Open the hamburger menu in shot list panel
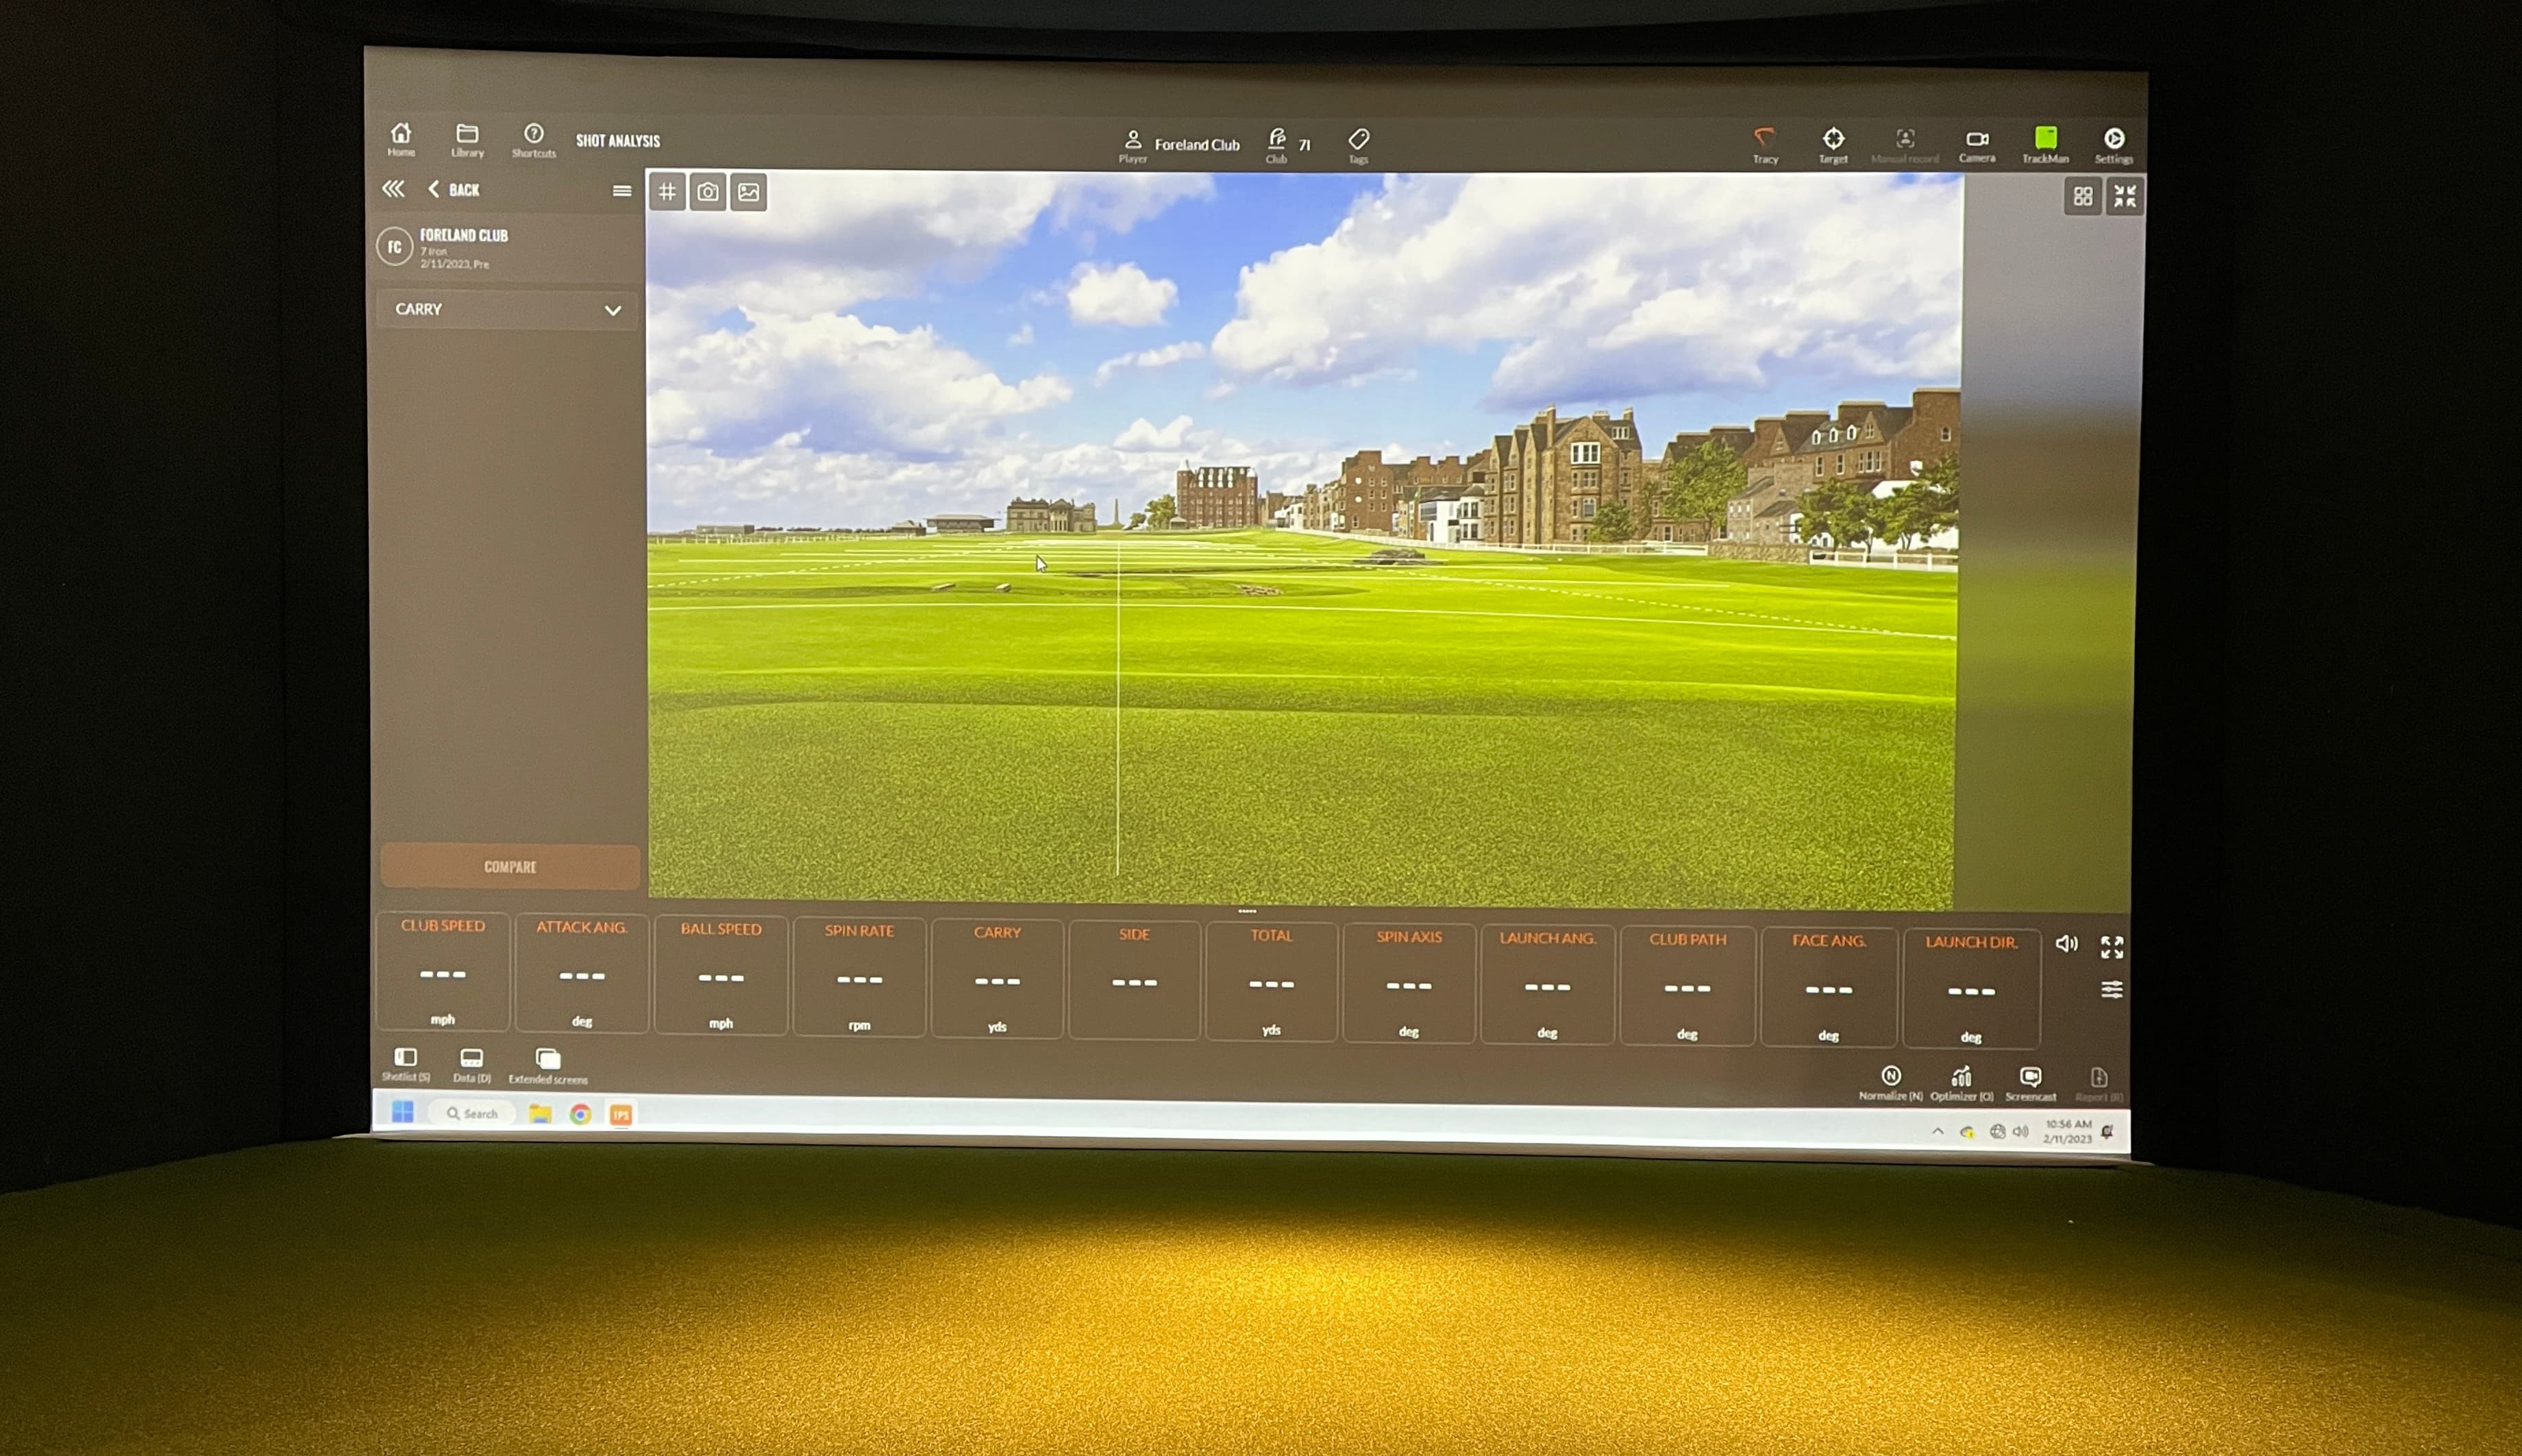This screenshot has width=2522, height=1456. 621,191
